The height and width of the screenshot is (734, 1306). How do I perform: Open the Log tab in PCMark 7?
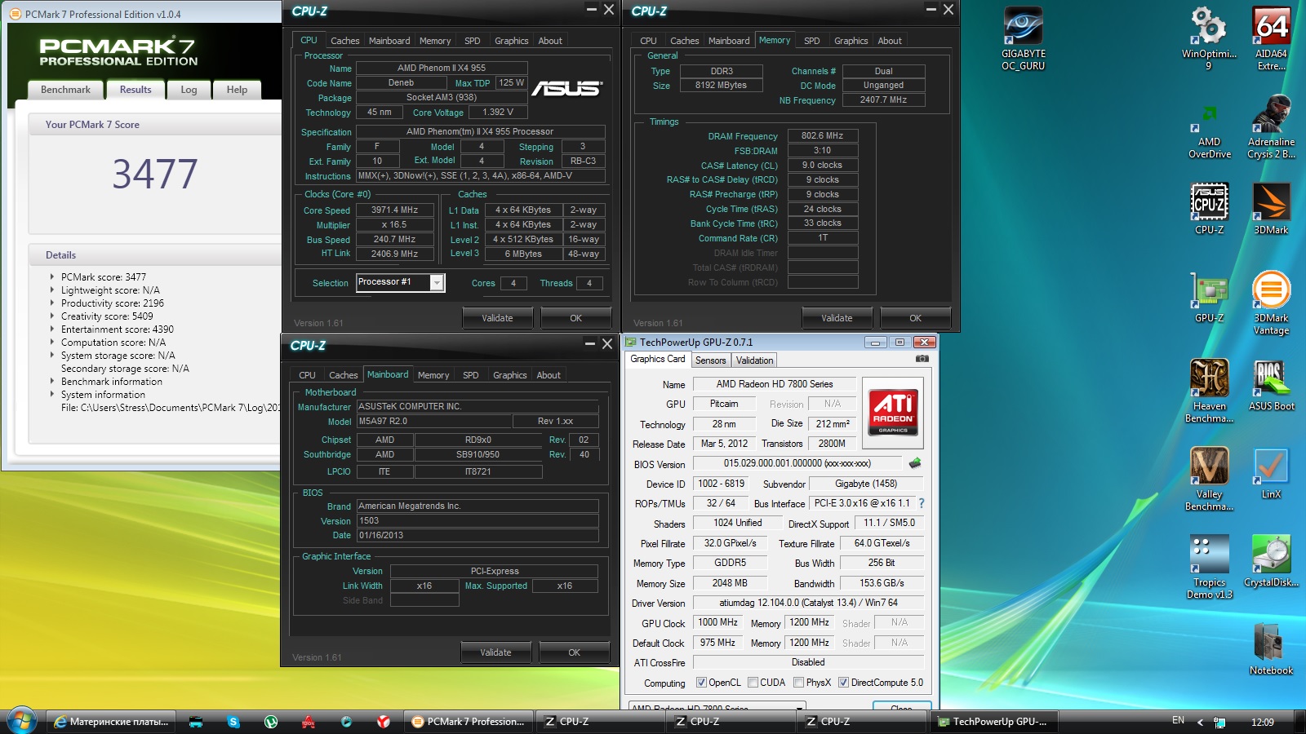point(189,90)
